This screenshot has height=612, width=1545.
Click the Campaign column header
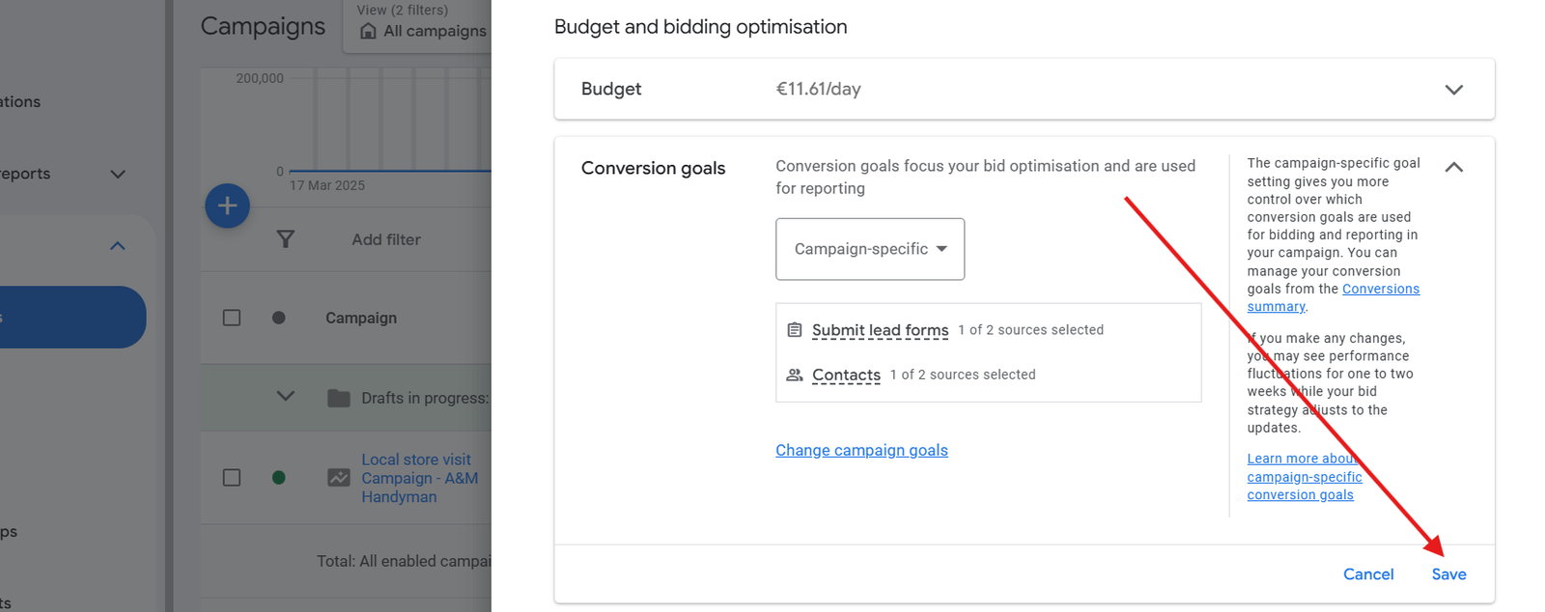click(361, 318)
